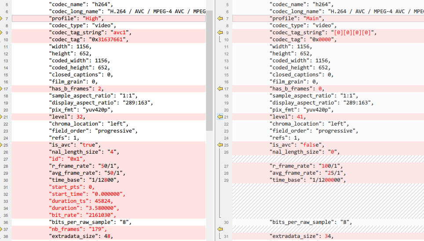Click left "coded_width": 1156 line
This screenshot has height=241, width=424.
[109, 61]
